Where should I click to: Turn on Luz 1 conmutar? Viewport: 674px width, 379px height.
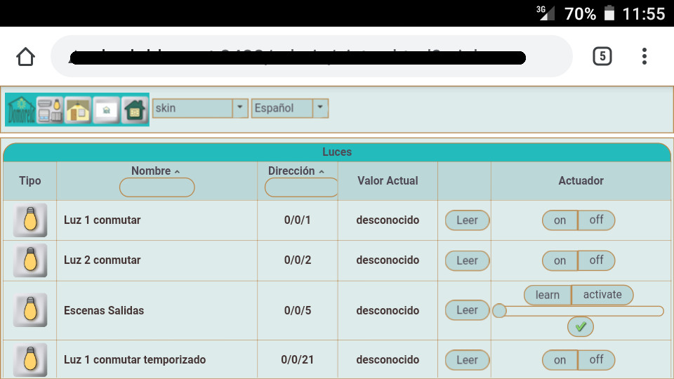tap(560, 220)
